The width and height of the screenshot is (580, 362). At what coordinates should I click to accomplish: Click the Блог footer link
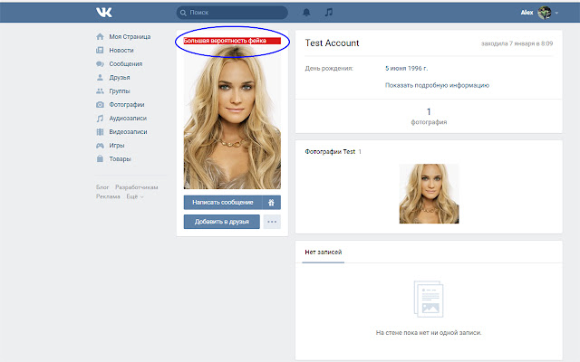tap(102, 187)
